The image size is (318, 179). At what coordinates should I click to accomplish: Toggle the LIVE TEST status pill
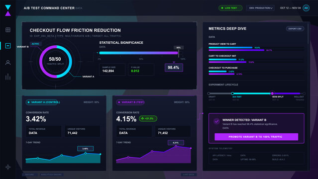(230, 8)
